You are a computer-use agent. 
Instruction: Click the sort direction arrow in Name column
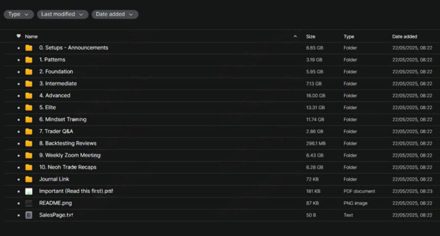point(295,37)
